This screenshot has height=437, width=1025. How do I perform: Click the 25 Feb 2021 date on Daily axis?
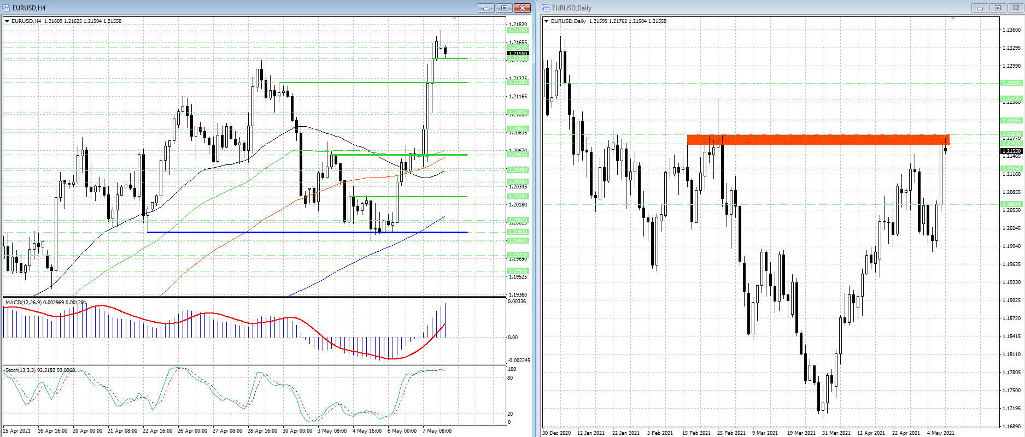[x=731, y=433]
